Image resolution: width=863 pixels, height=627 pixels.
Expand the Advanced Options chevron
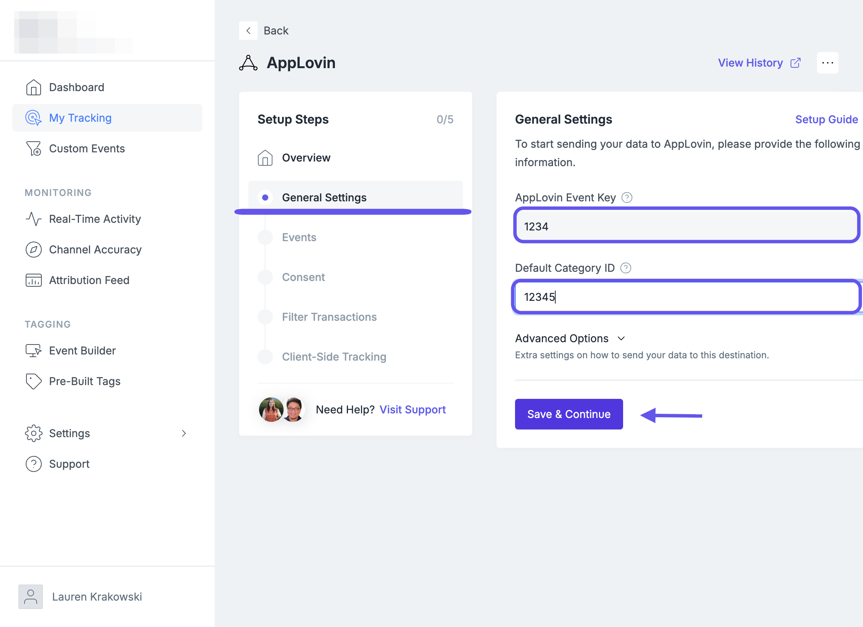621,338
